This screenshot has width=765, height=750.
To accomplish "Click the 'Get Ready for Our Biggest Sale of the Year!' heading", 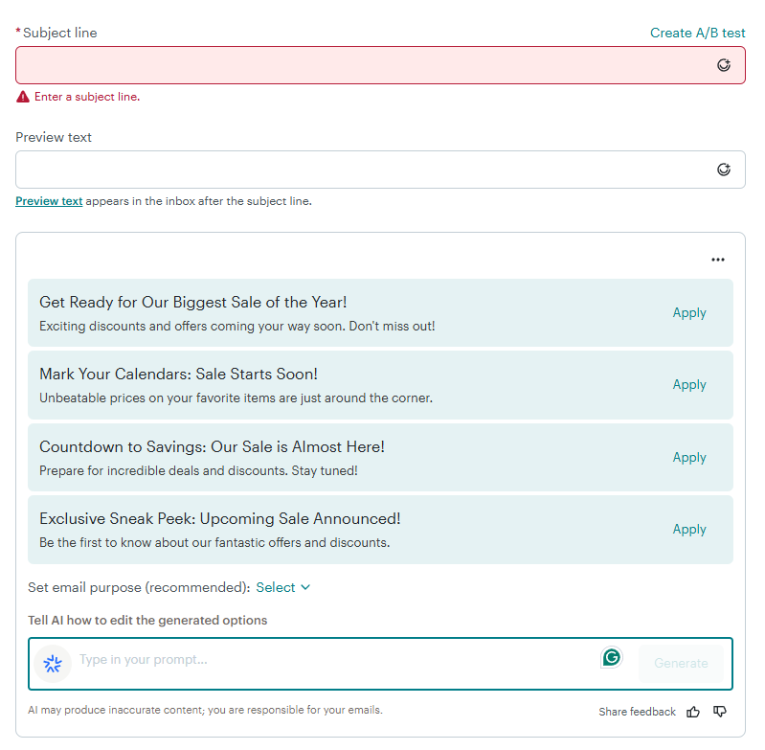I will click(x=193, y=302).
